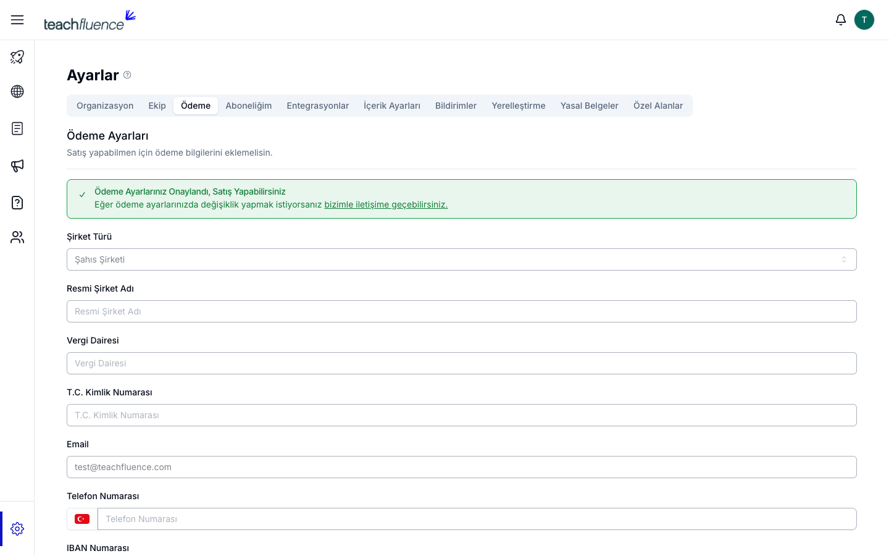Go to the Yasal Belgeler tab

[590, 106]
